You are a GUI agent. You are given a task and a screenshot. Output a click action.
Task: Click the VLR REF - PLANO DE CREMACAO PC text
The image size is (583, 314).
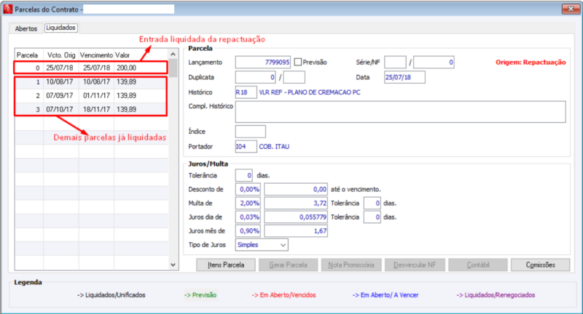[310, 92]
